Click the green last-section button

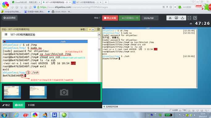pyautogui.click(x=129, y=18)
